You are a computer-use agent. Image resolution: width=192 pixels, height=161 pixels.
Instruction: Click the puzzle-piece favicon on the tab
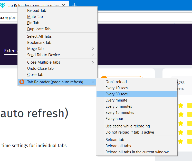[2, 5]
